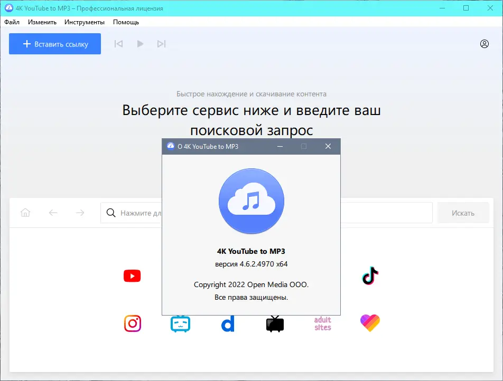The image size is (503, 381).
Task: Open the Изменить menu
Action: (42, 22)
